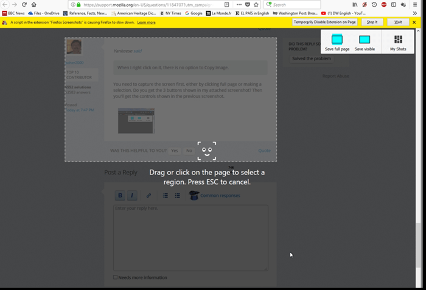Viewport: 426px width, 290px height.
Task: Click Yes for was this helpful
Action: click(175, 150)
